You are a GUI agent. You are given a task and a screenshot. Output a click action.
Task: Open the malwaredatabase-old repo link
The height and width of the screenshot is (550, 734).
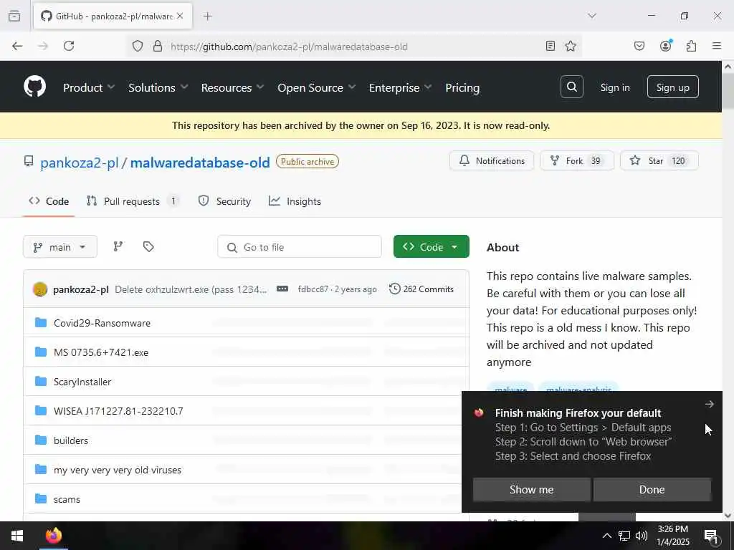[x=200, y=163]
